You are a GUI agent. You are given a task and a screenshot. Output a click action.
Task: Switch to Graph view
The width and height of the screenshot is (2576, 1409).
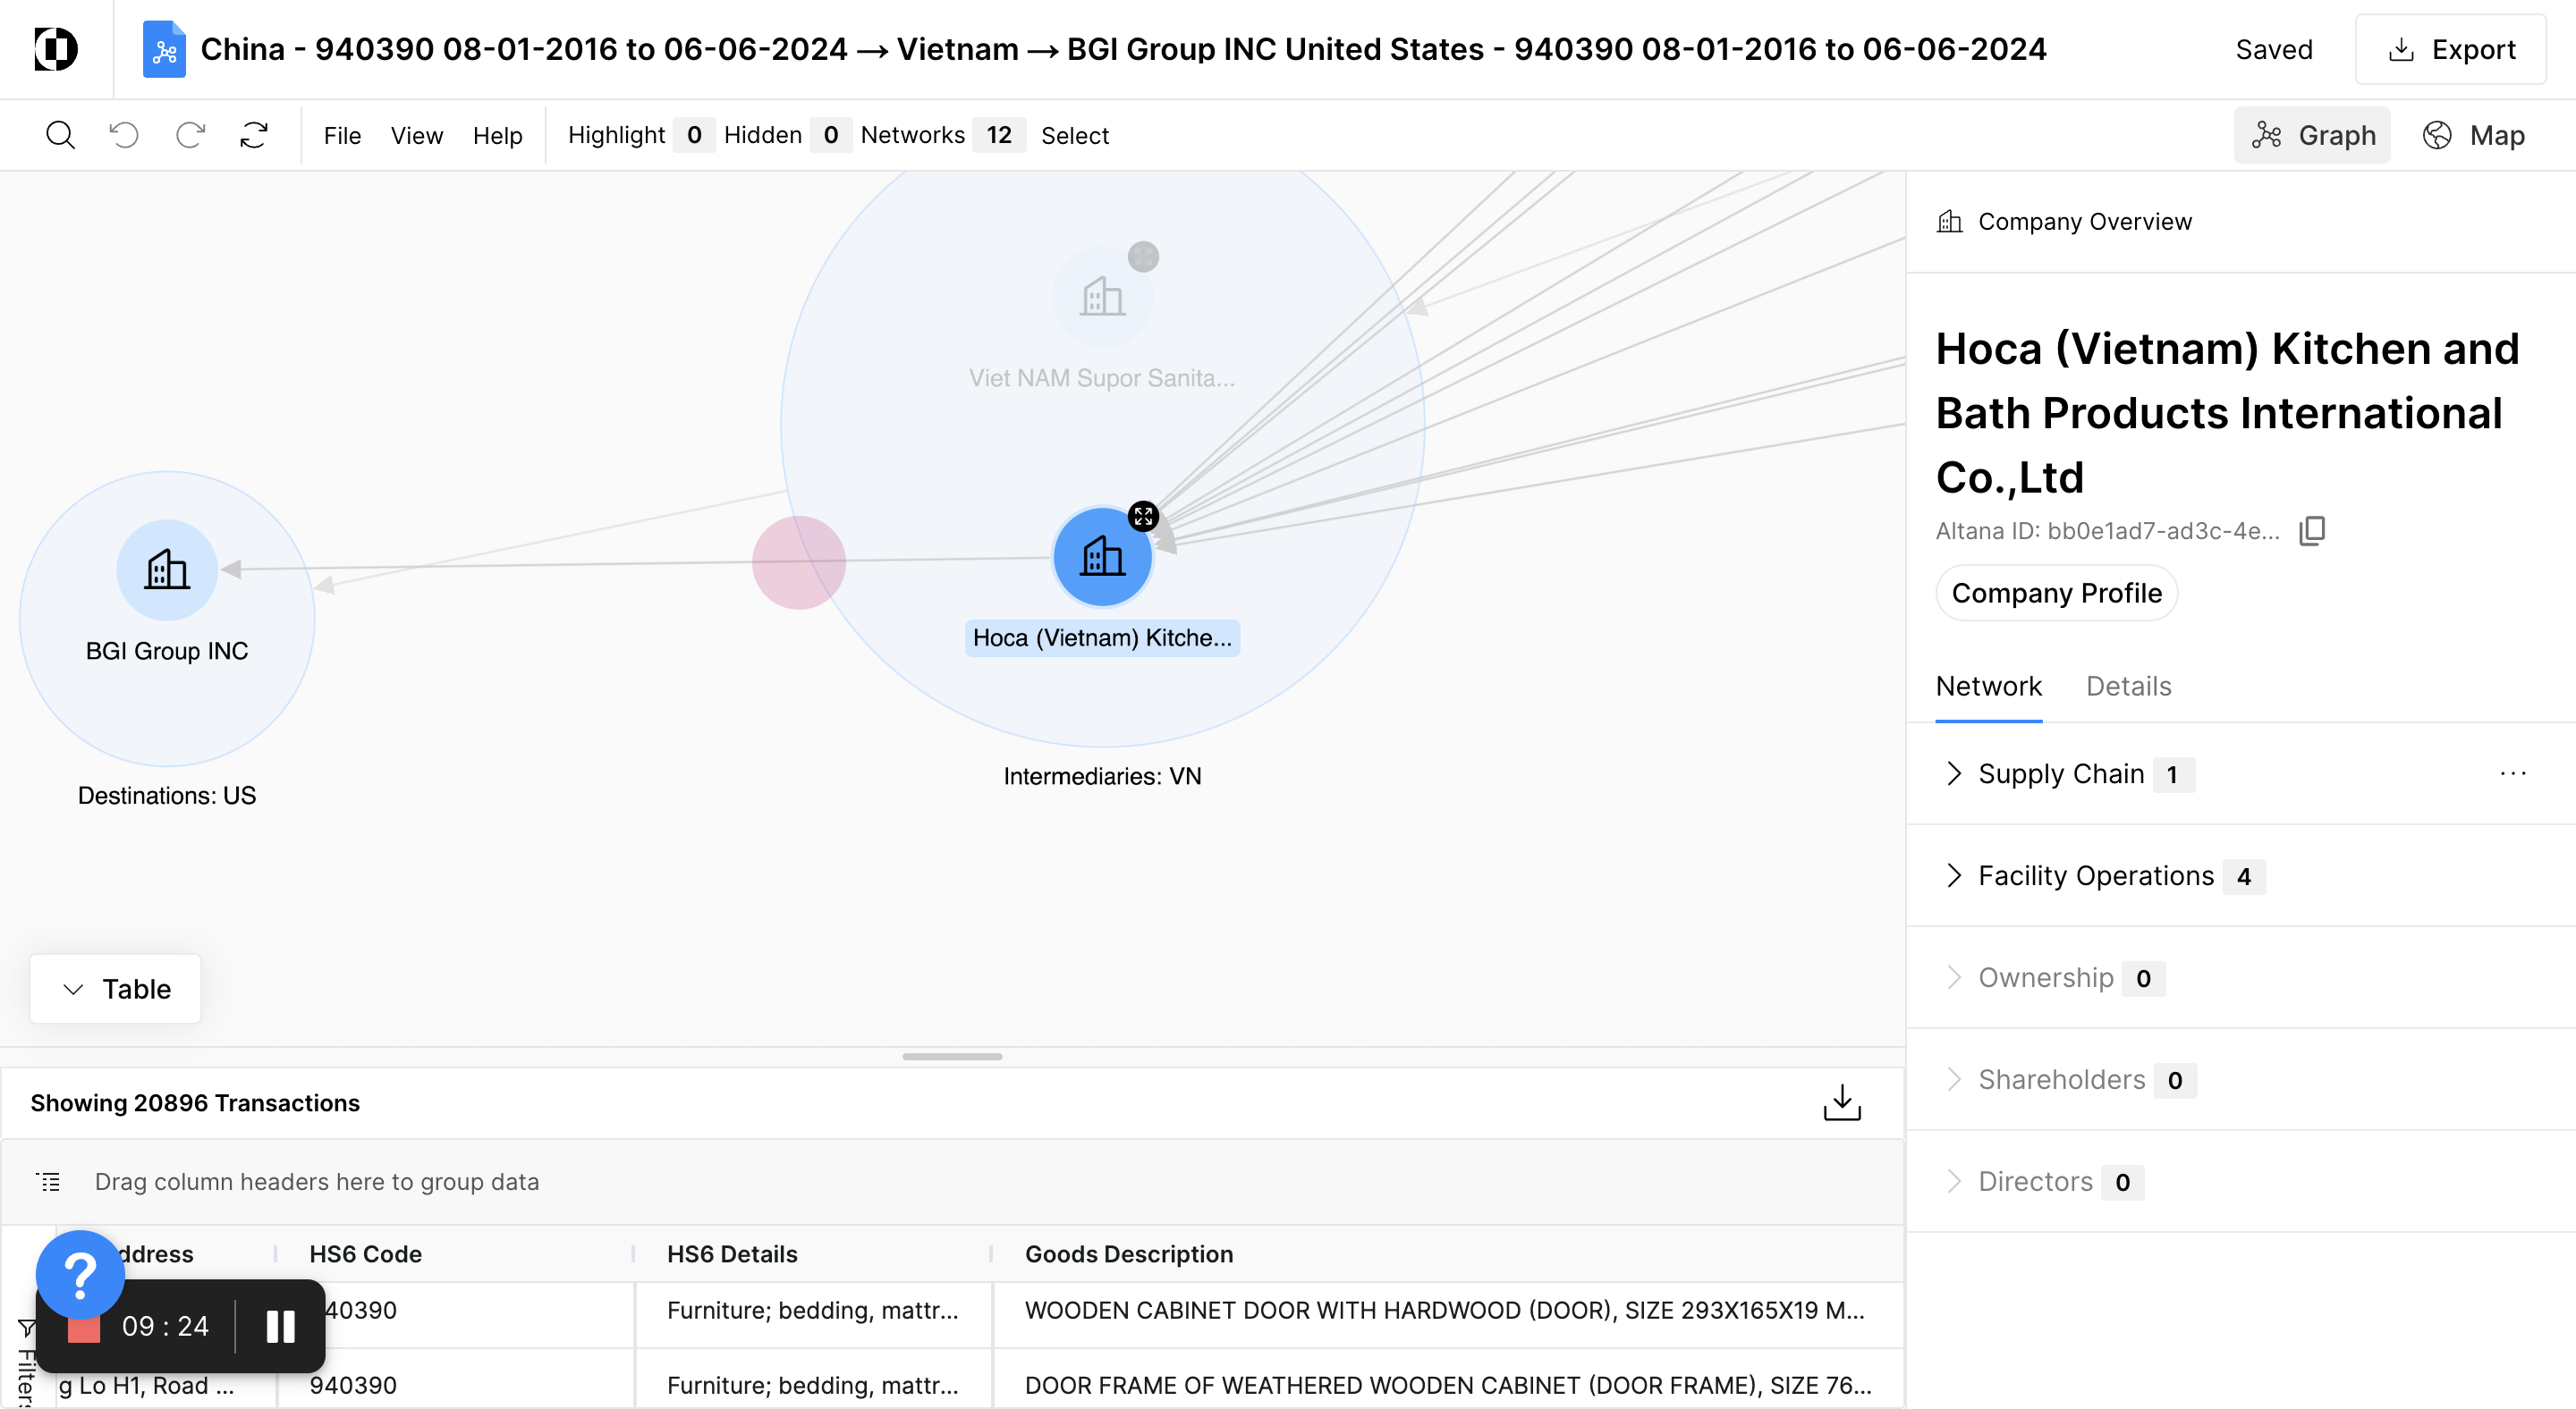(x=2313, y=135)
